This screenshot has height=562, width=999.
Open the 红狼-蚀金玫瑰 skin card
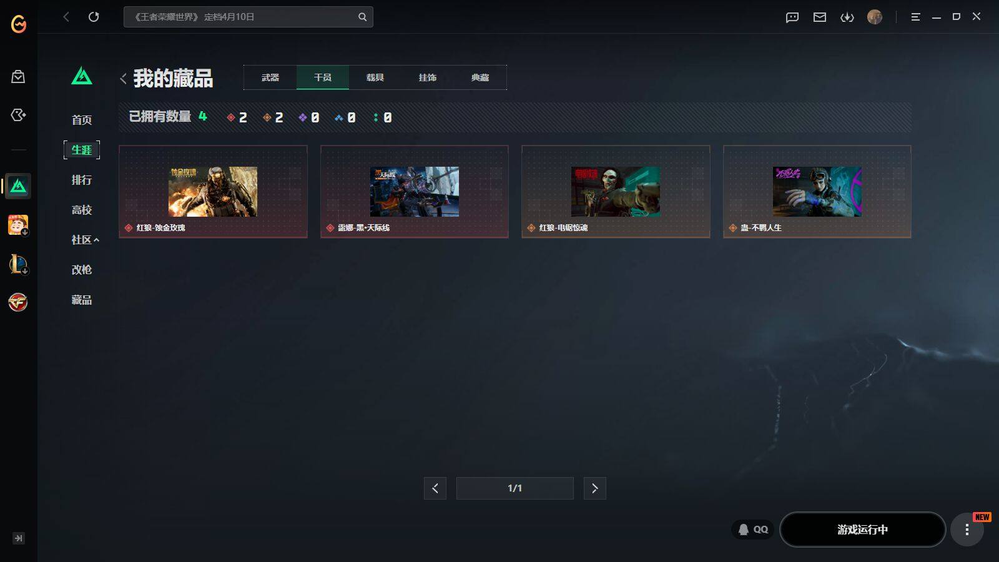click(x=213, y=192)
